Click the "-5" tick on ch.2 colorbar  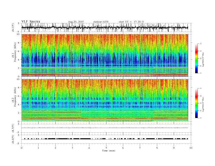pyautogui.click(x=200, y=103)
